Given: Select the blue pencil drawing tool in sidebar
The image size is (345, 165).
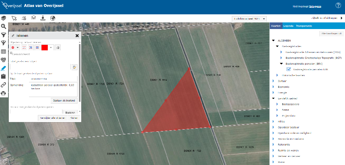Looking at the screenshot, I should tap(4, 68).
